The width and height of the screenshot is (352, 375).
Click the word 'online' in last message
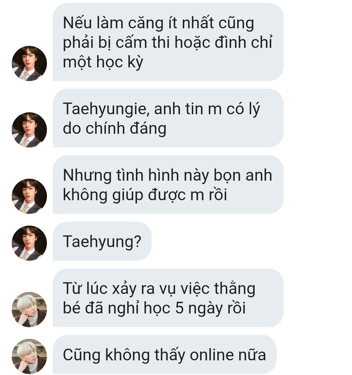212,355
